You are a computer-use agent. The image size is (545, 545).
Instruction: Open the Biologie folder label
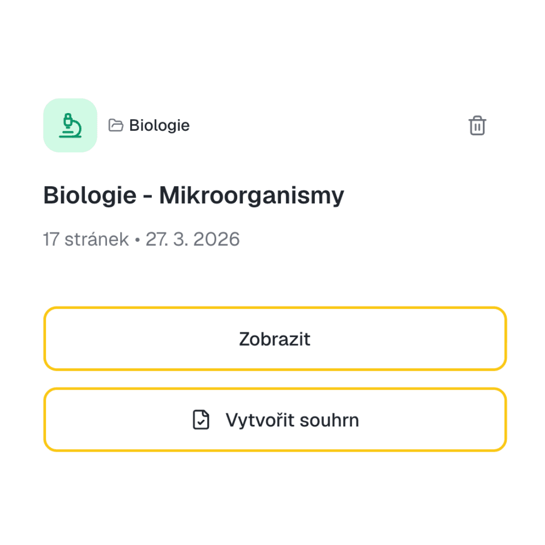click(159, 125)
